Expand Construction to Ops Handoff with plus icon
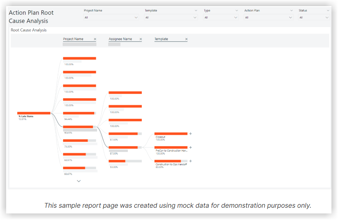The image size is (338, 220). pyautogui.click(x=191, y=161)
